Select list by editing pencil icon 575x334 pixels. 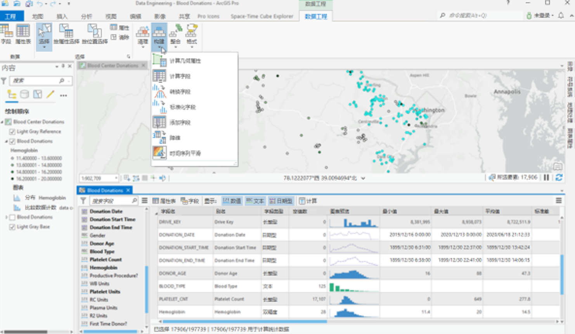50,95
